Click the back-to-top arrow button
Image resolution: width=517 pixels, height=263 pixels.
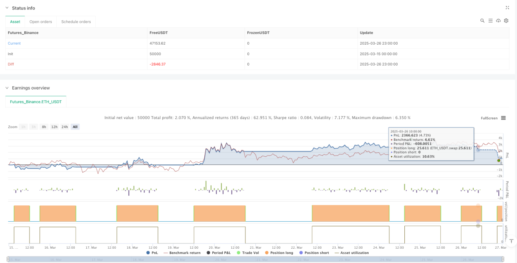point(511,242)
